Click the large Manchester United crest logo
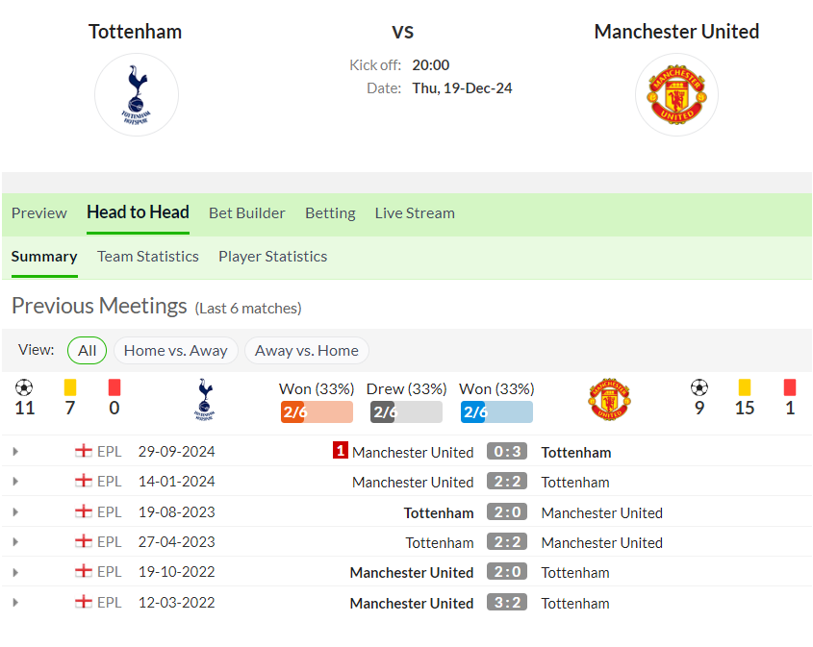The image size is (813, 647). pos(676,95)
